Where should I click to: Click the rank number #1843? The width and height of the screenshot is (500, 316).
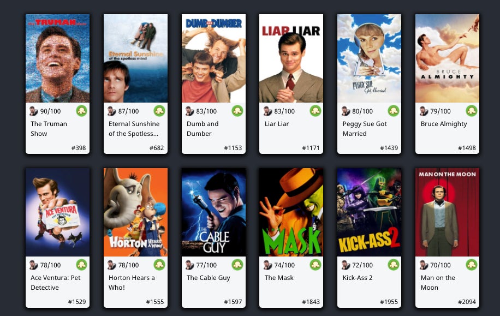click(x=311, y=302)
